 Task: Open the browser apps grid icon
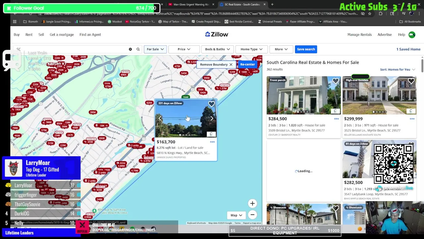[15, 22]
